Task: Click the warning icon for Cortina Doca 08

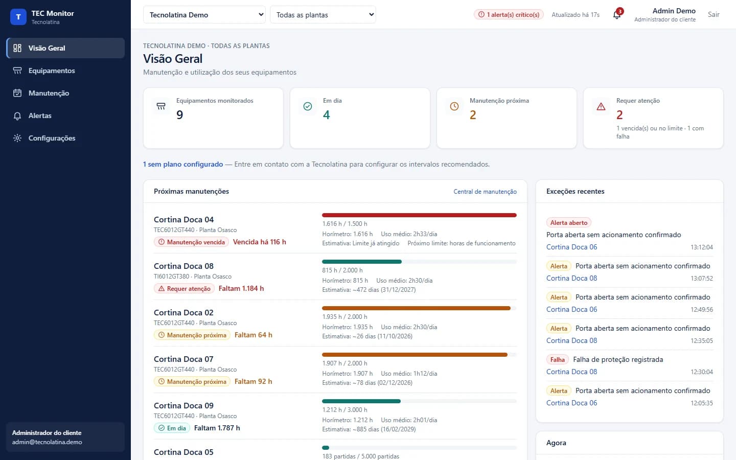Action: (162, 289)
